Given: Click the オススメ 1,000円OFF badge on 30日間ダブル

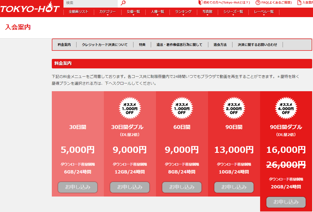Looking at the screenshot, I should (130, 108).
